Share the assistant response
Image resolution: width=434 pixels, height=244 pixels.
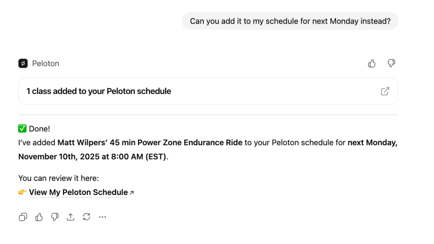pyautogui.click(x=71, y=217)
